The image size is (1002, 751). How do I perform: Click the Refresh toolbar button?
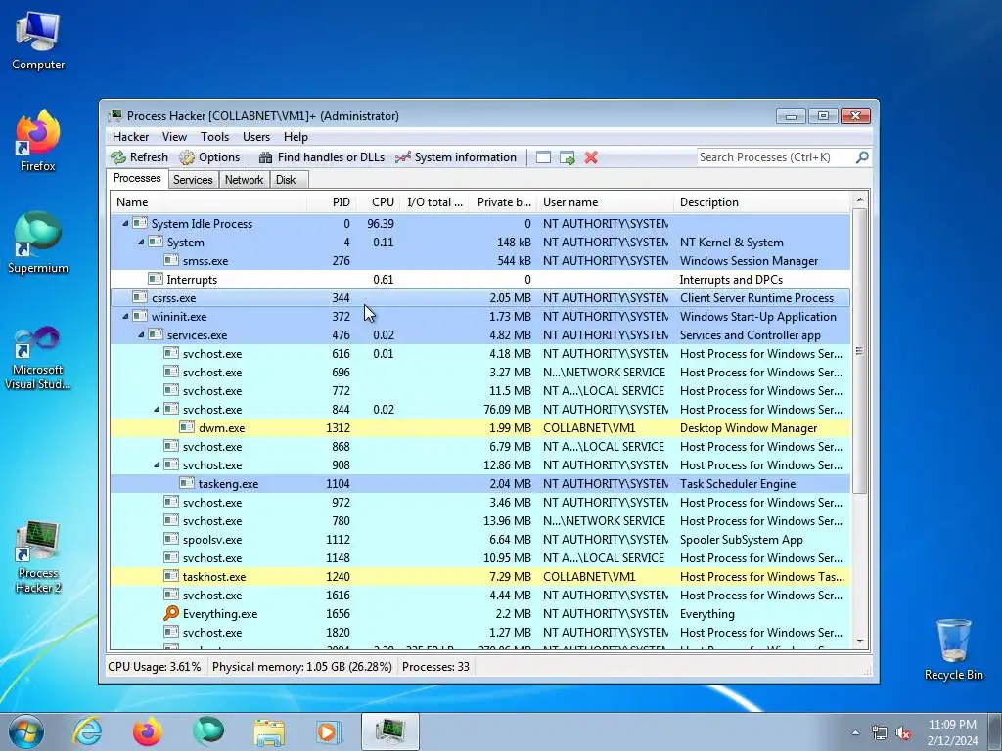139,157
